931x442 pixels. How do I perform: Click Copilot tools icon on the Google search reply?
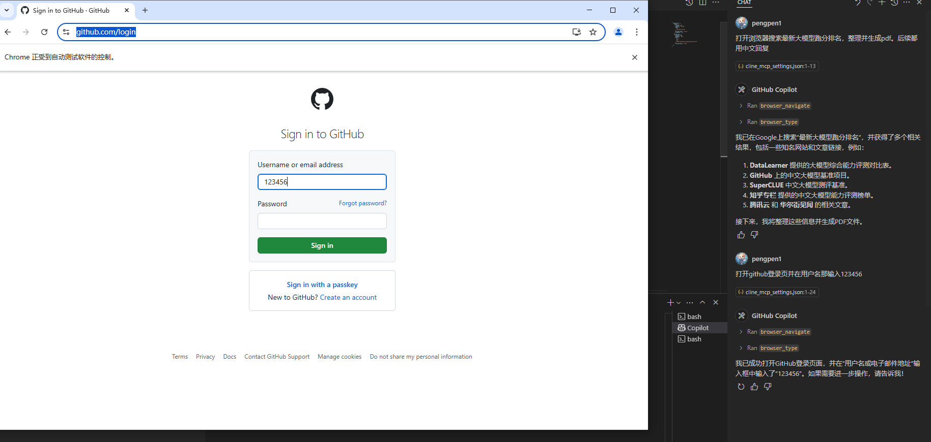tap(742, 89)
